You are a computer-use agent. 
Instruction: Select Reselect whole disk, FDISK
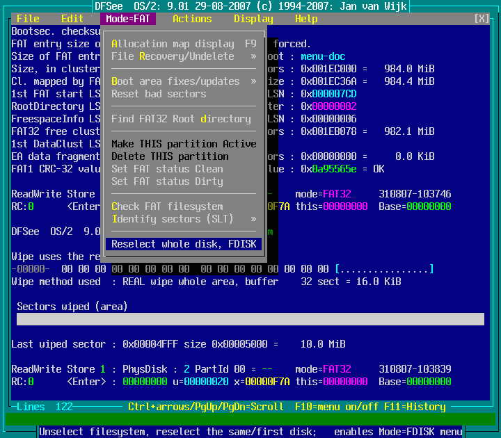[184, 244]
